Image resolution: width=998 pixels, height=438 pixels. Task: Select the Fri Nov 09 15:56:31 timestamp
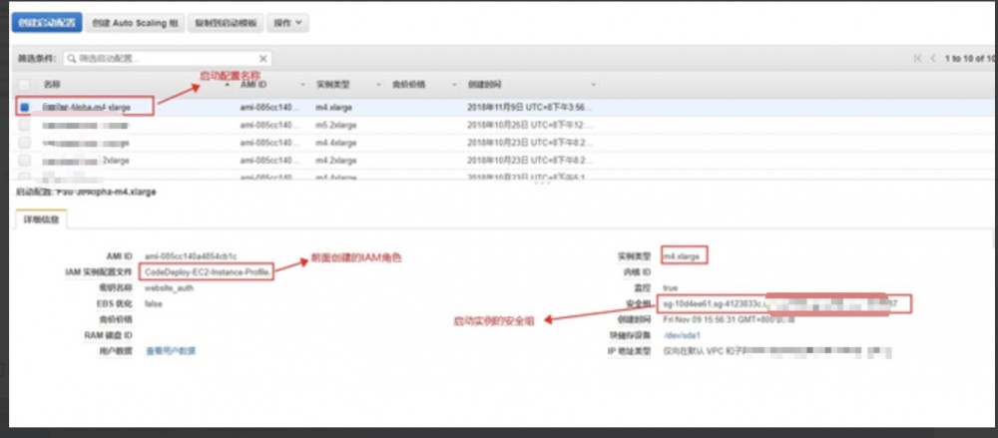pyautogui.click(x=729, y=319)
